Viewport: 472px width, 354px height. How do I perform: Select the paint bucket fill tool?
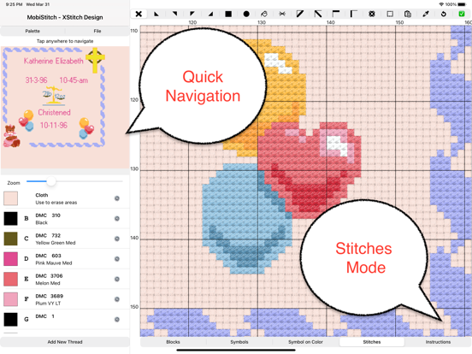point(264,14)
